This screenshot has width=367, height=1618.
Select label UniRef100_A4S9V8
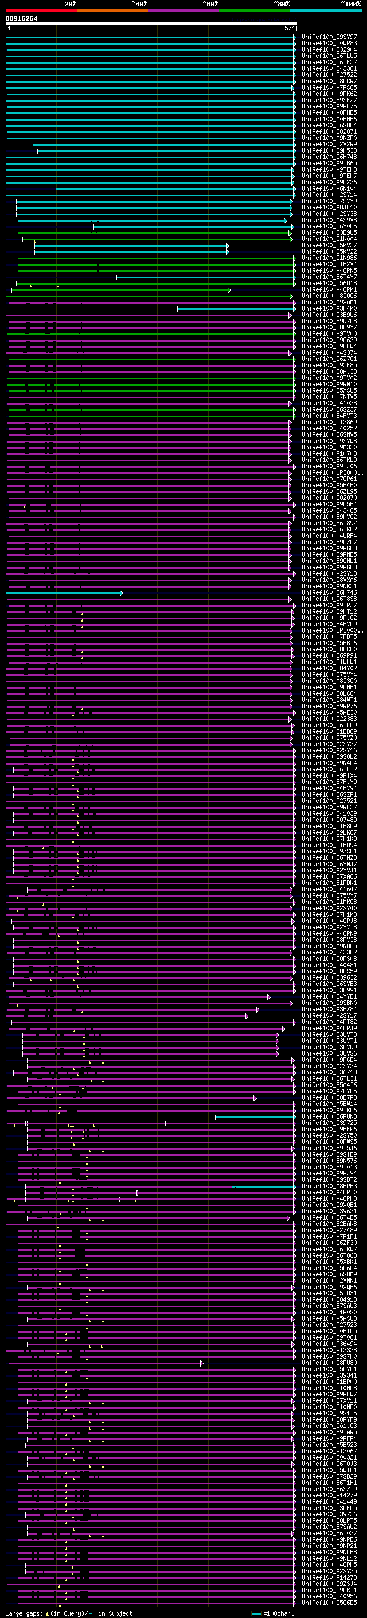point(329,220)
